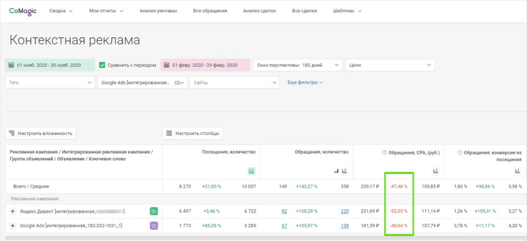The width and height of the screenshot is (527, 241).
Task: Open the Сводка menu
Action: coord(61,11)
